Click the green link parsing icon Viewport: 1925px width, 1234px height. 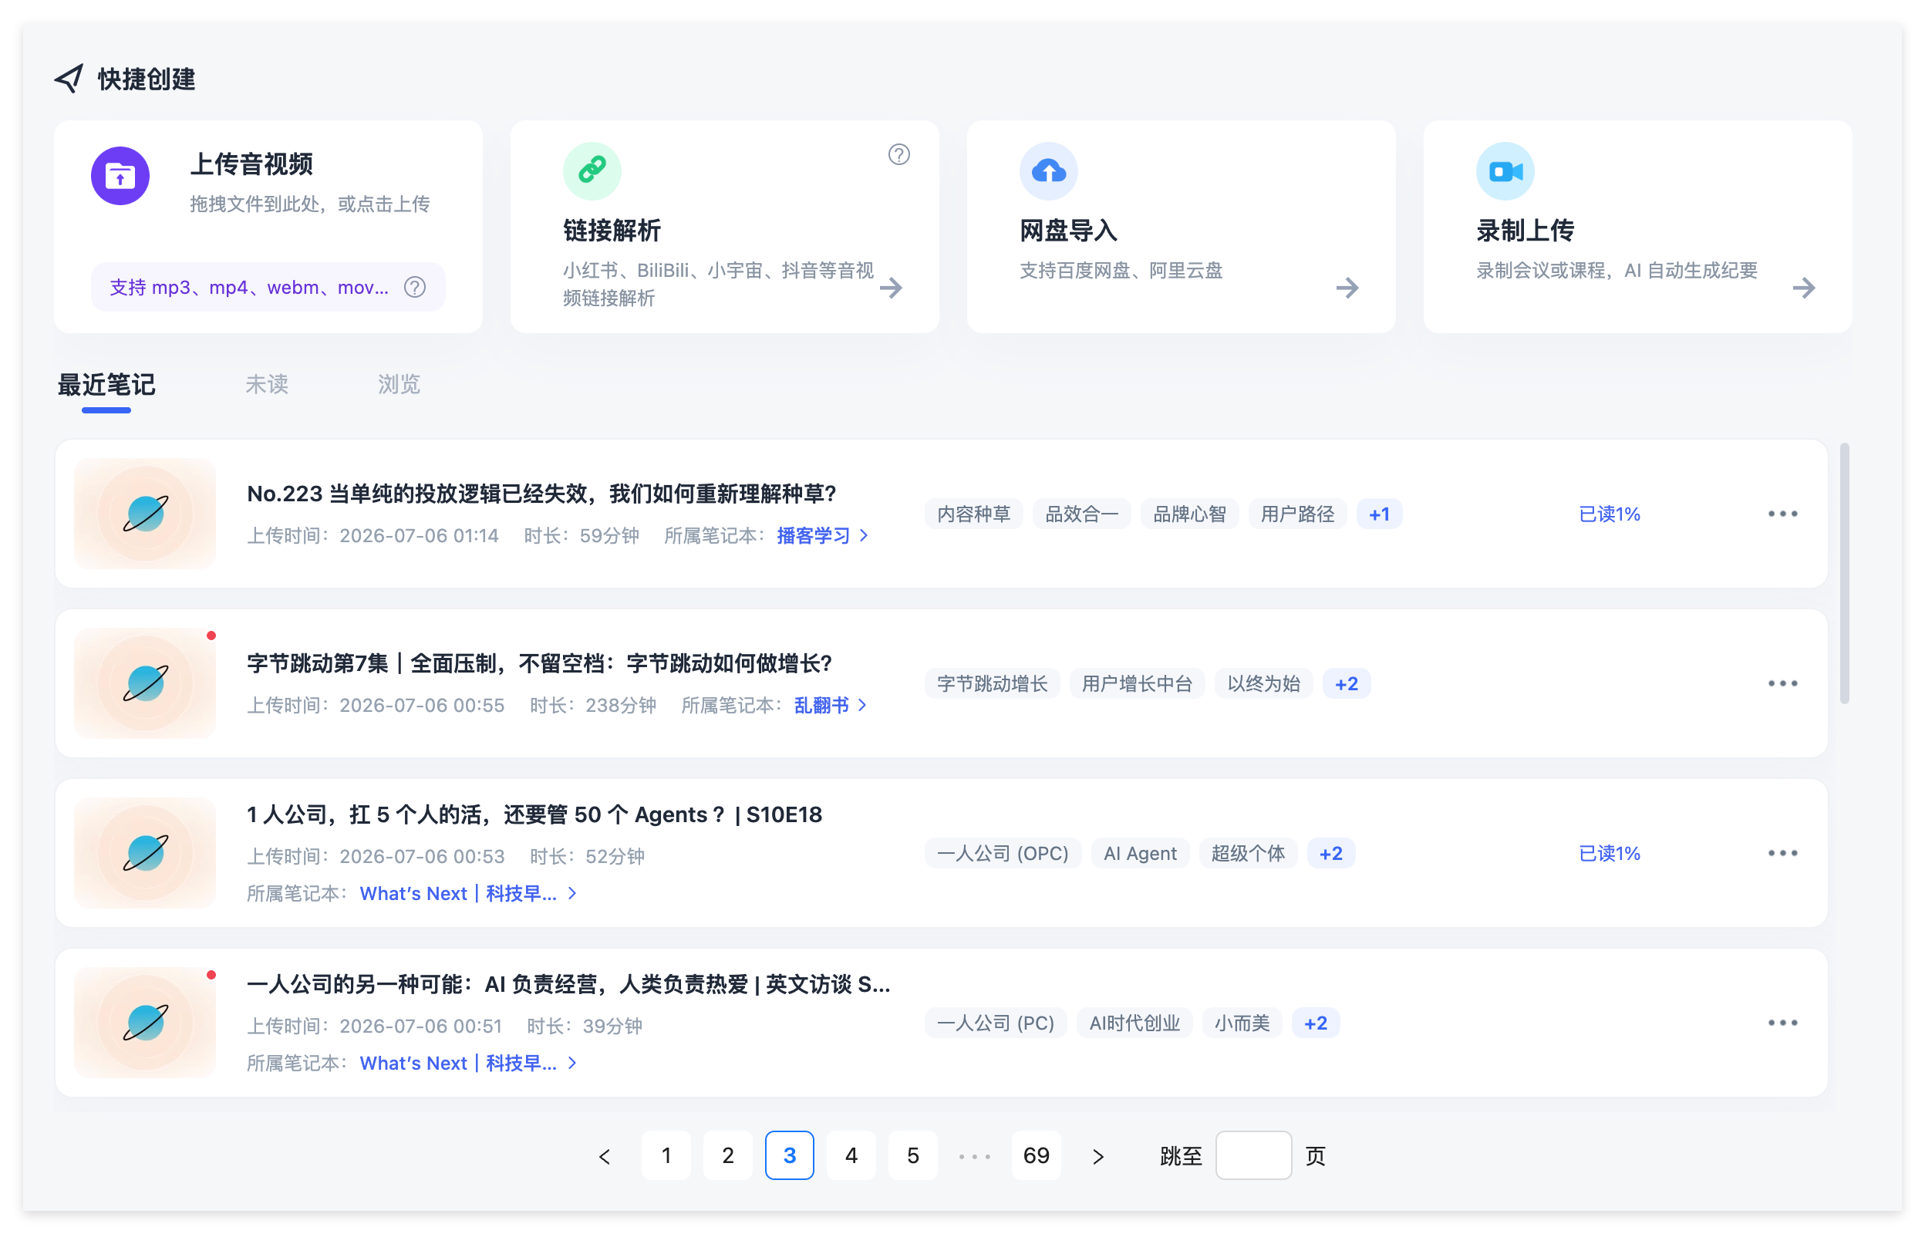[x=592, y=170]
